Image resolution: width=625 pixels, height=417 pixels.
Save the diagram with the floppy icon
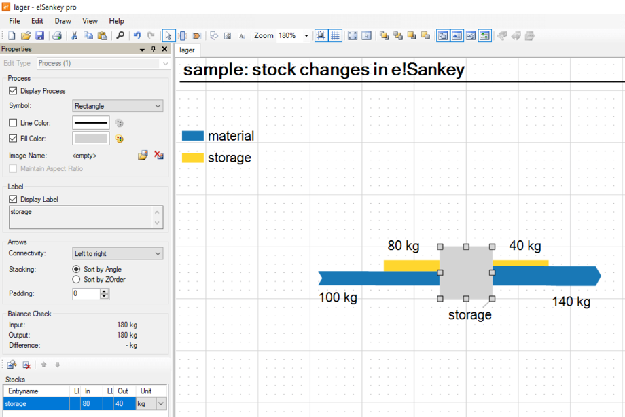click(39, 36)
